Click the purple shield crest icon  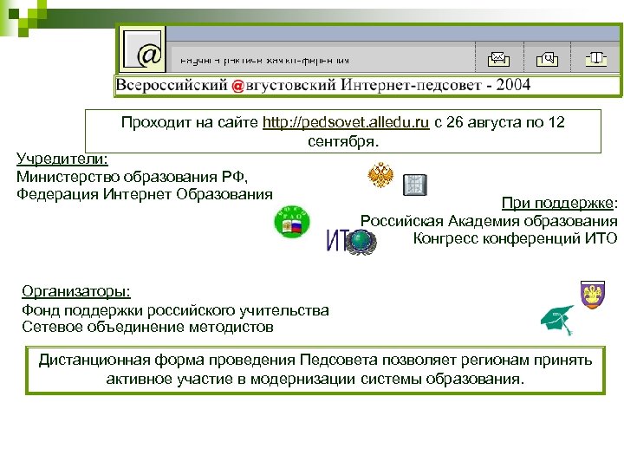(x=593, y=295)
